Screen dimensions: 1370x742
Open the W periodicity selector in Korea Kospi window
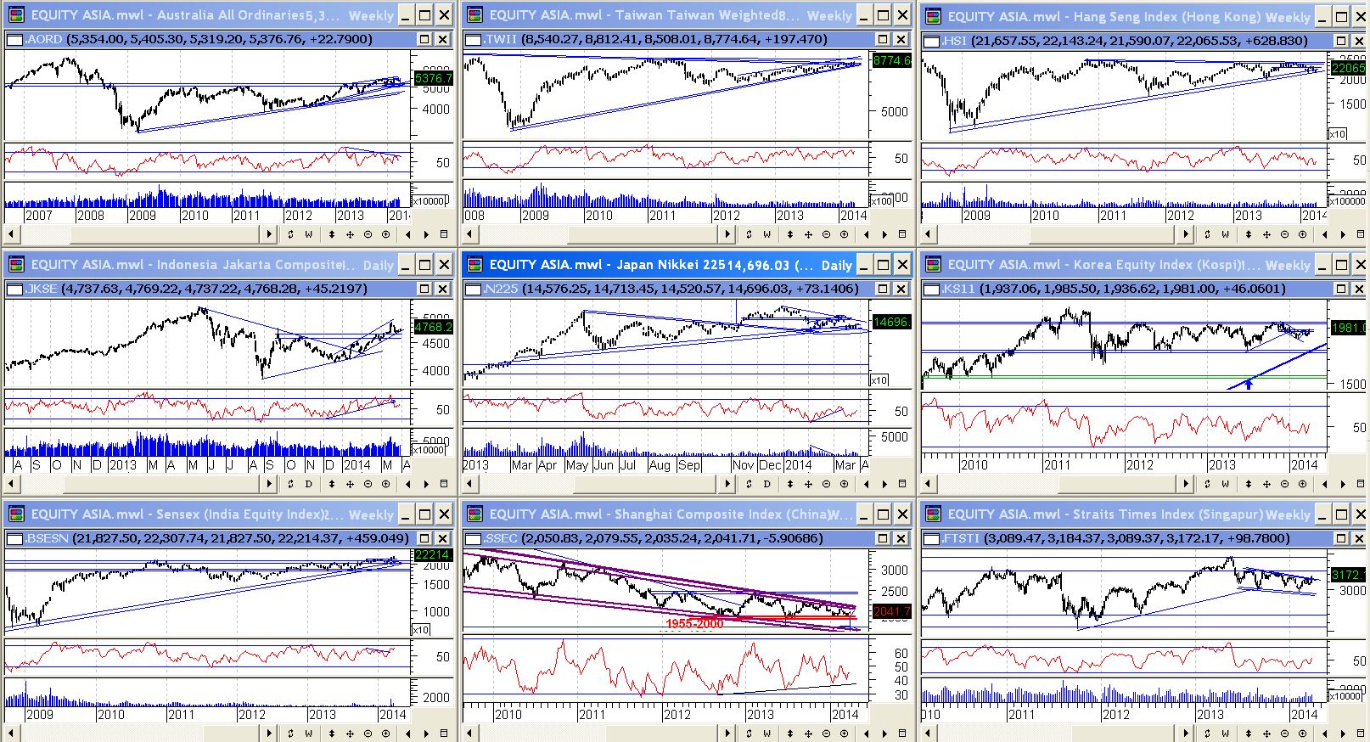(1225, 484)
